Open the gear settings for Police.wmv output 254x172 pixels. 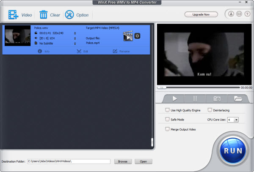tap(137, 36)
